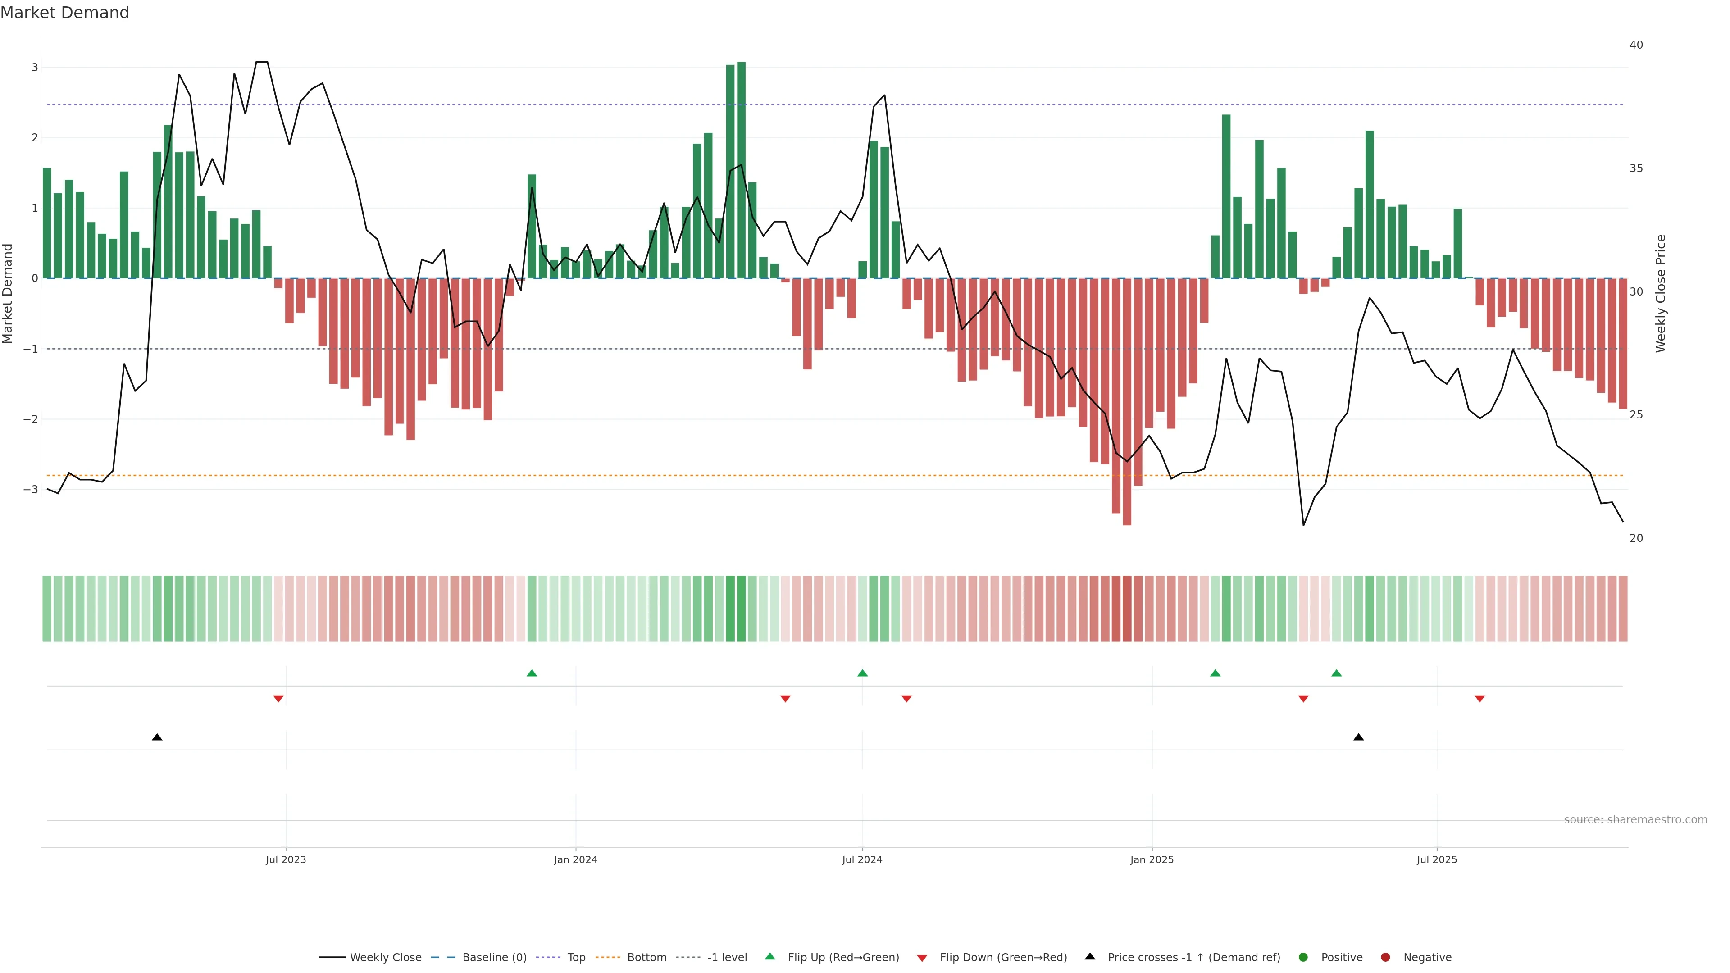Click the darkest red heatmap cell
The height and width of the screenshot is (973, 1730).
(x=1127, y=609)
